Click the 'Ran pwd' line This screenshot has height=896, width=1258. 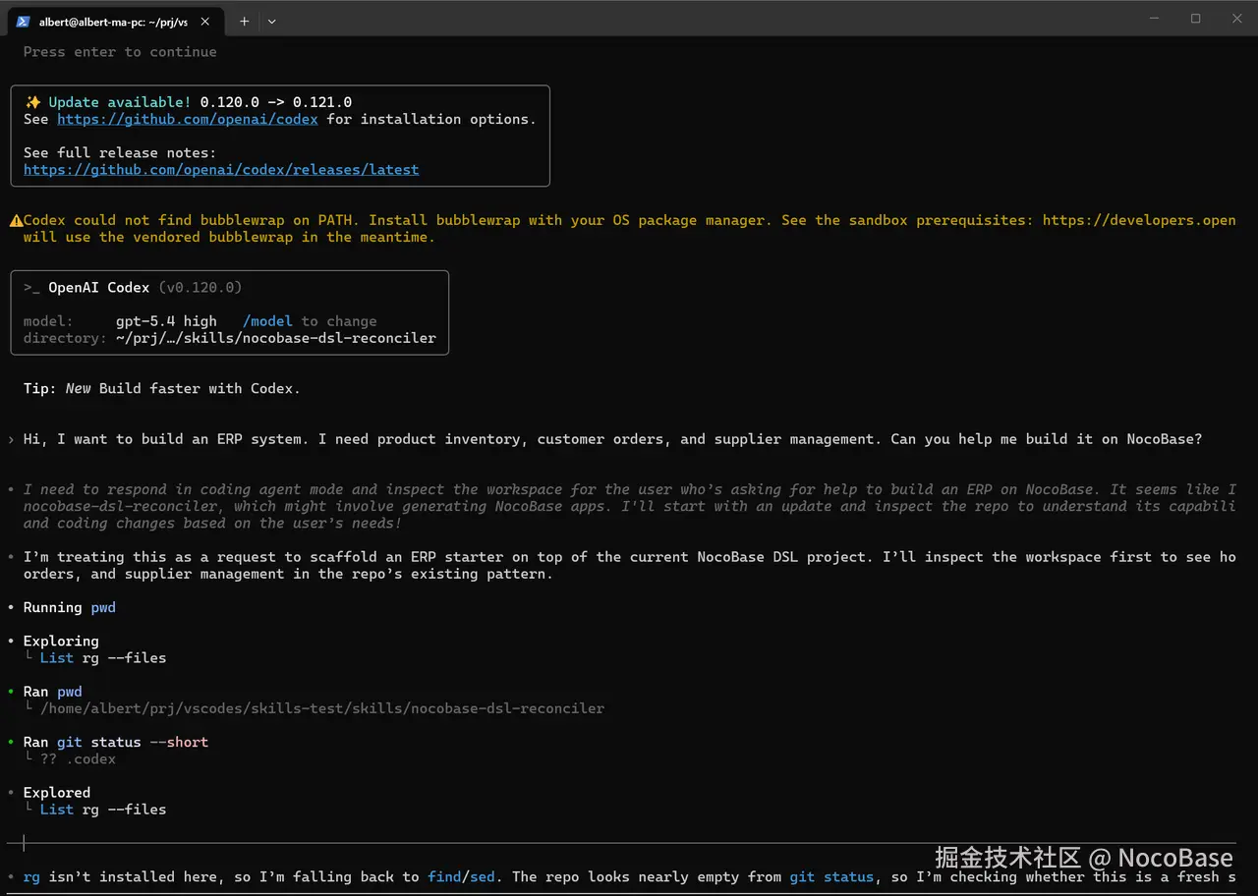point(53,692)
